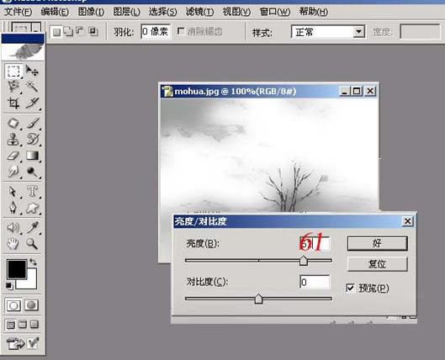Viewport: 445px width, 360px height.
Task: Select the Slice tool
Action: click(32, 103)
